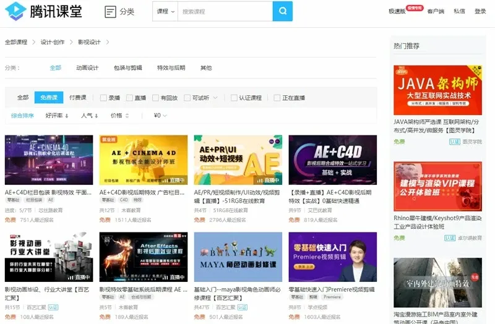Image resolution: width=495 pixels, height=324 pixels.
Task: Enable the 有回放 checkbox
Action: click(x=155, y=98)
